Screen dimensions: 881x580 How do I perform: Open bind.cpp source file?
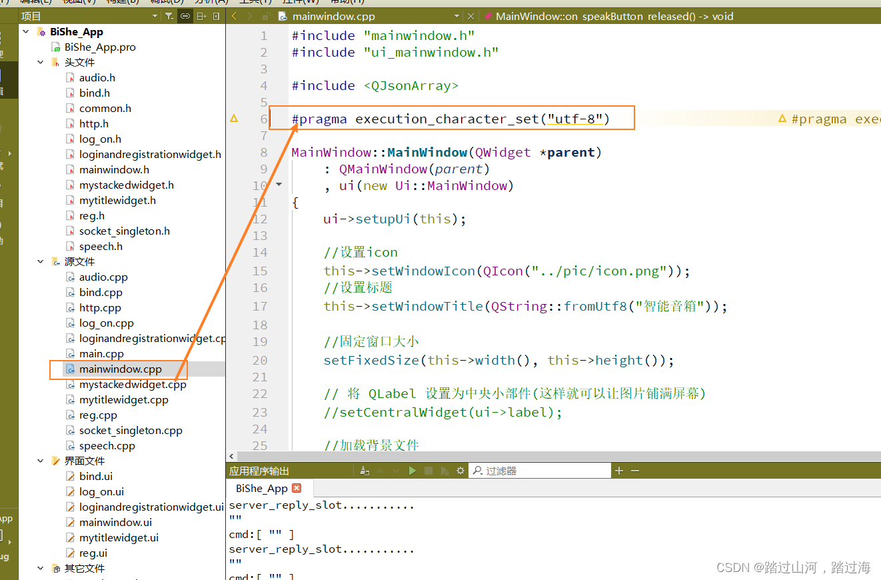(x=101, y=292)
